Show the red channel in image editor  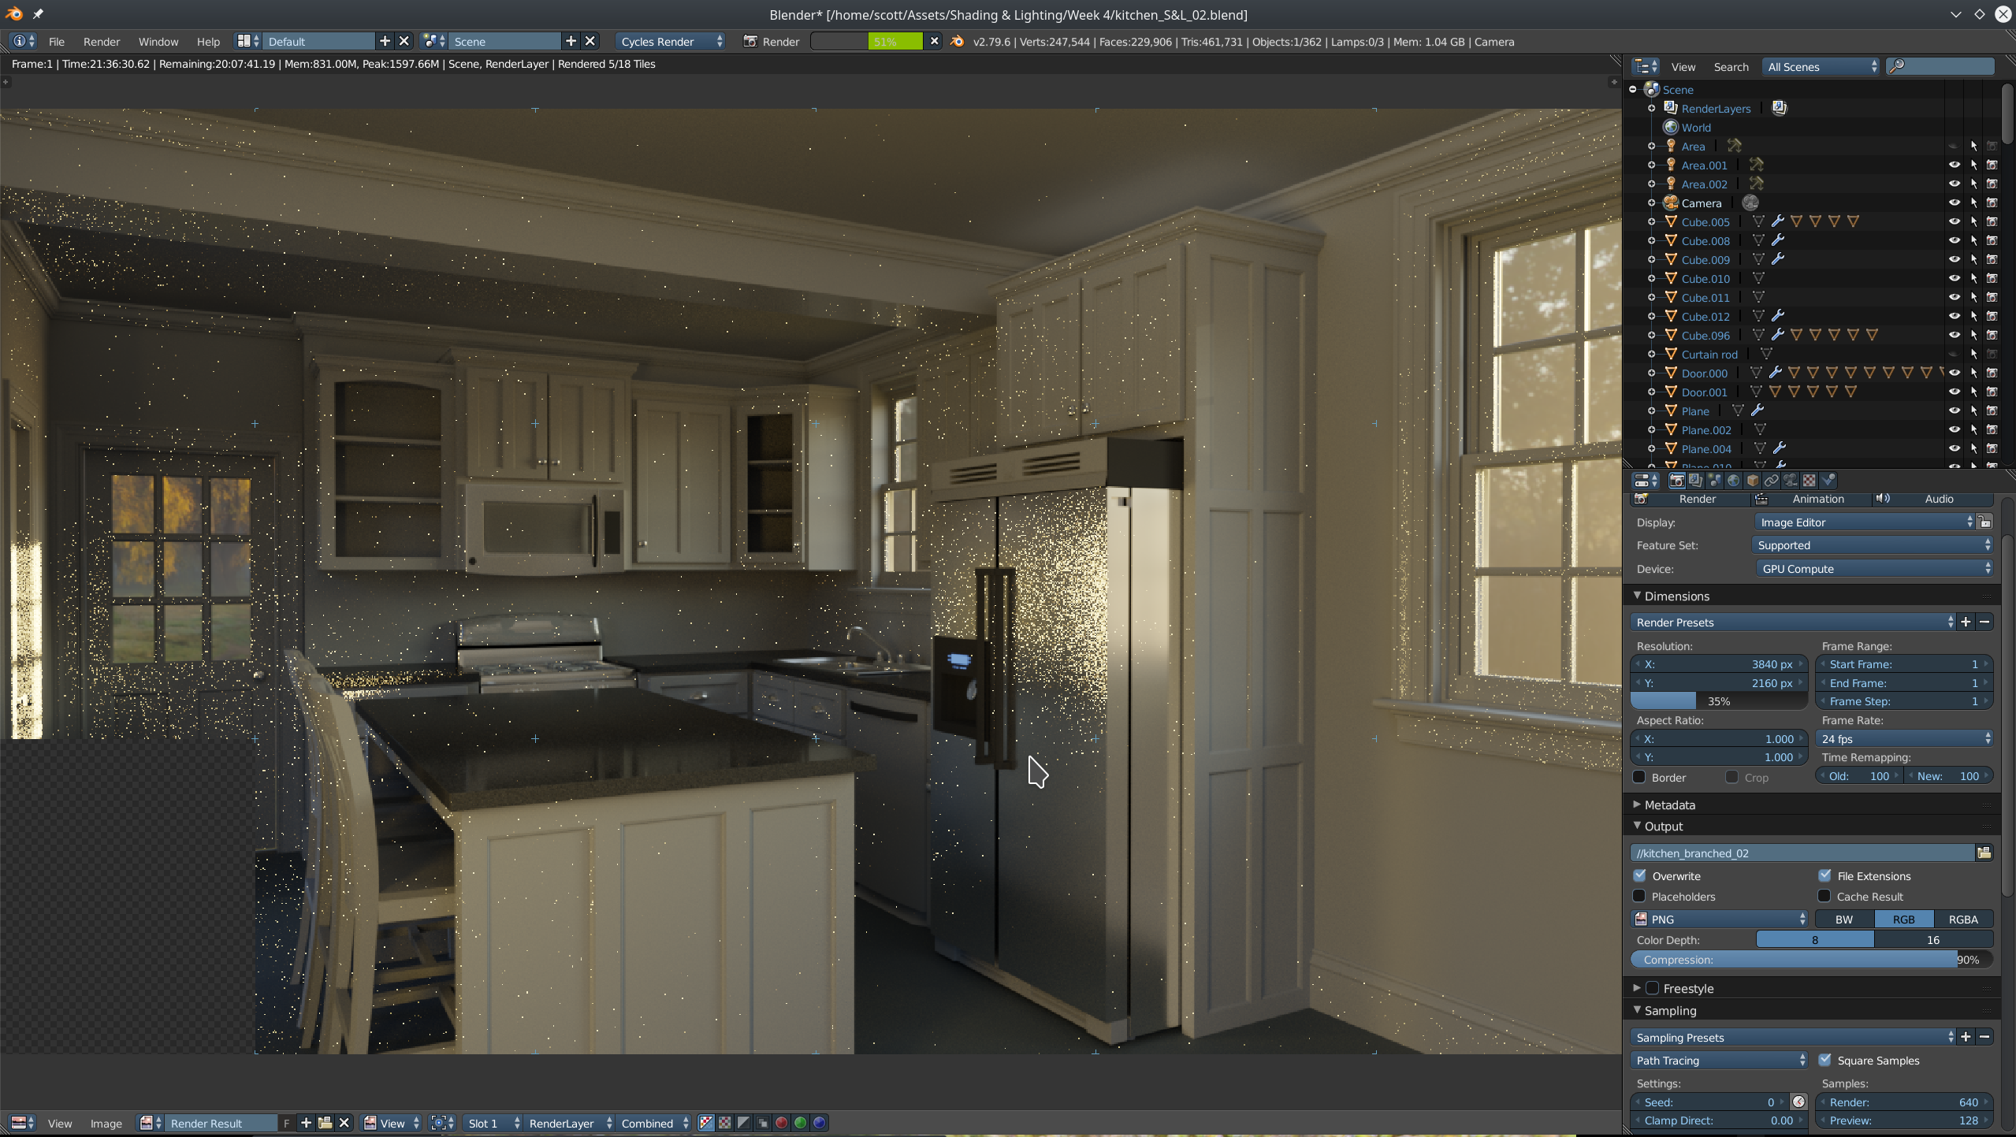coord(781,1123)
